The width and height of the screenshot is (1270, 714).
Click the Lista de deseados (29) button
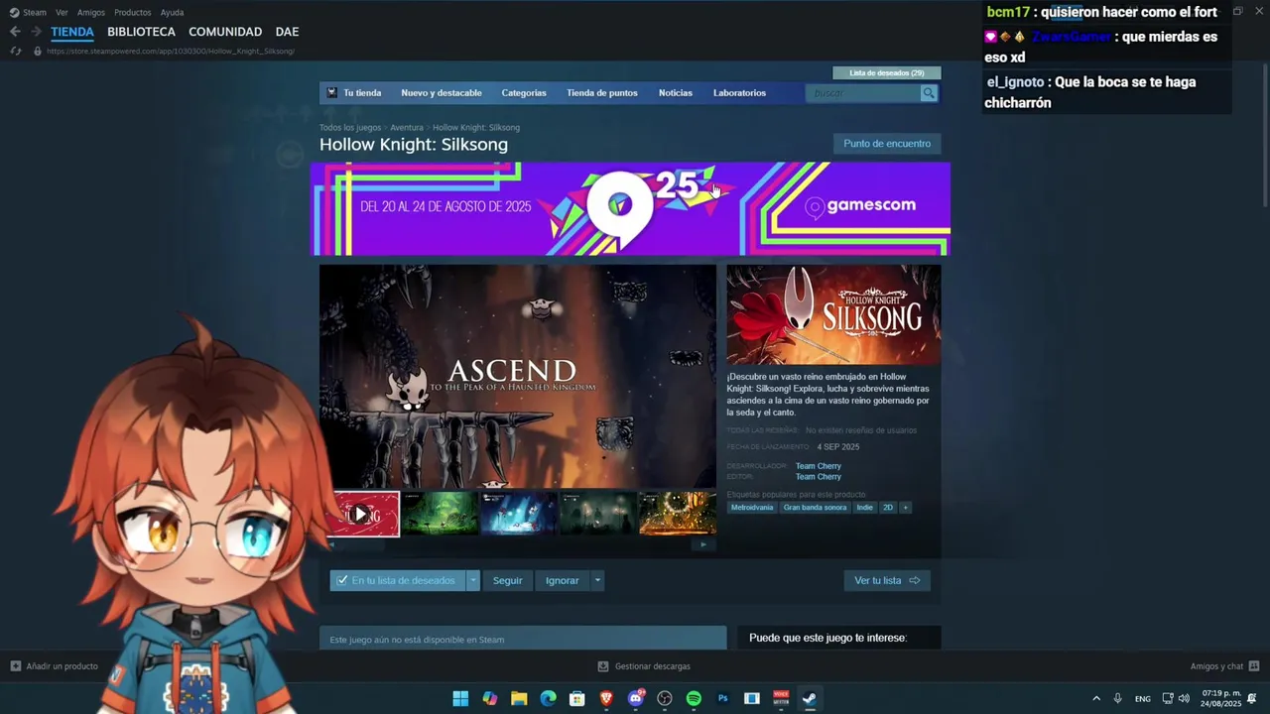pyautogui.click(x=887, y=72)
